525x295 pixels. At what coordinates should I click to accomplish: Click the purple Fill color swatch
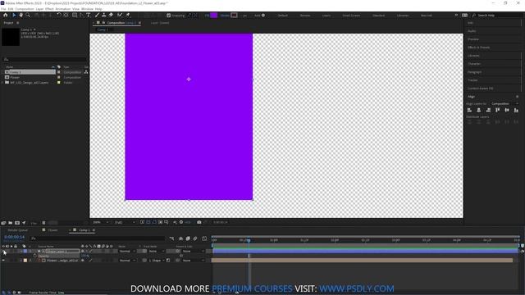click(213, 16)
